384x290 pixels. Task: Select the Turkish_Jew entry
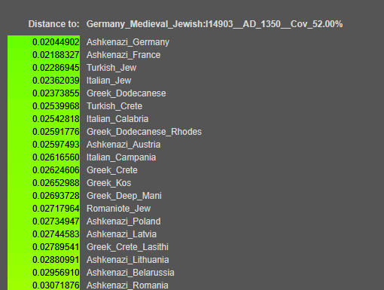(111, 68)
